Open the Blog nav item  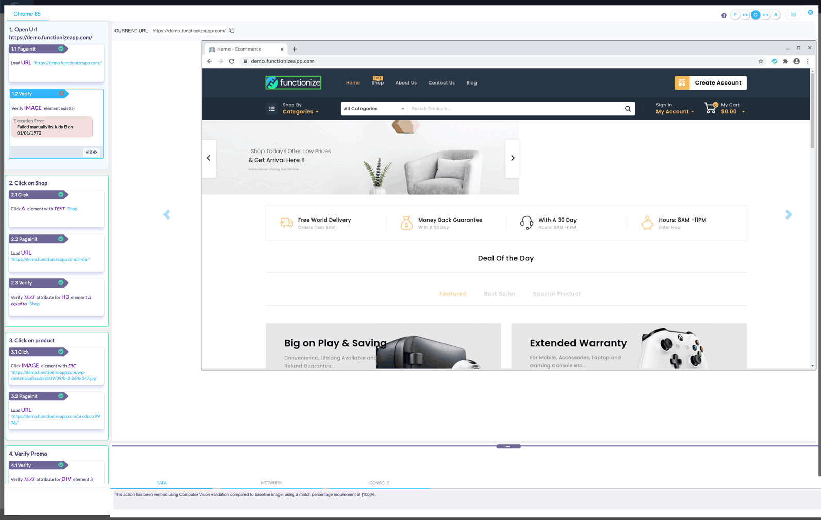click(471, 83)
